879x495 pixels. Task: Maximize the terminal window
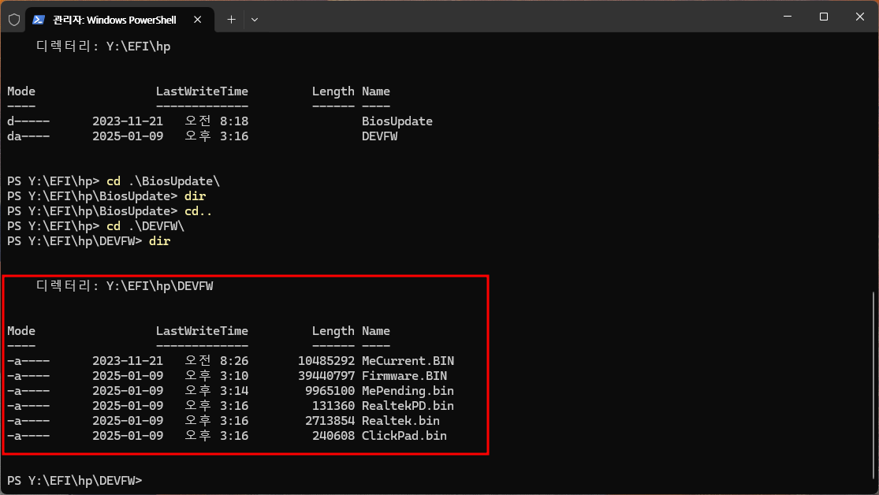[824, 17]
